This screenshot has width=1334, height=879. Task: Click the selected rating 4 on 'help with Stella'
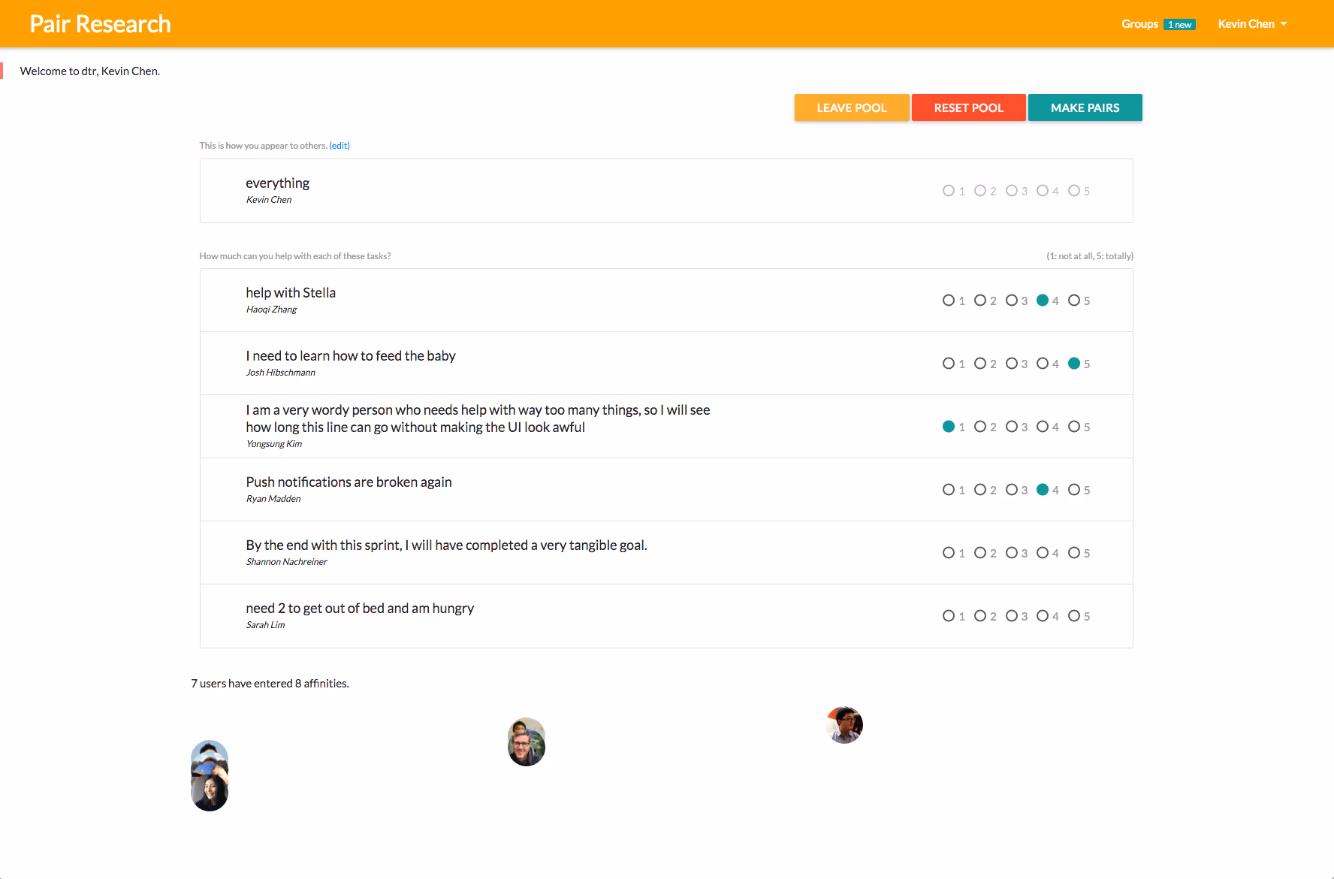pyautogui.click(x=1042, y=300)
